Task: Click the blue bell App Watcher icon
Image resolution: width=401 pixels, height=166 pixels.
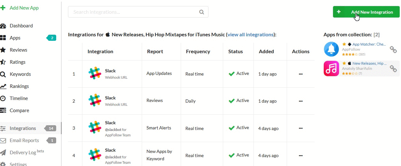Action: coord(331,49)
